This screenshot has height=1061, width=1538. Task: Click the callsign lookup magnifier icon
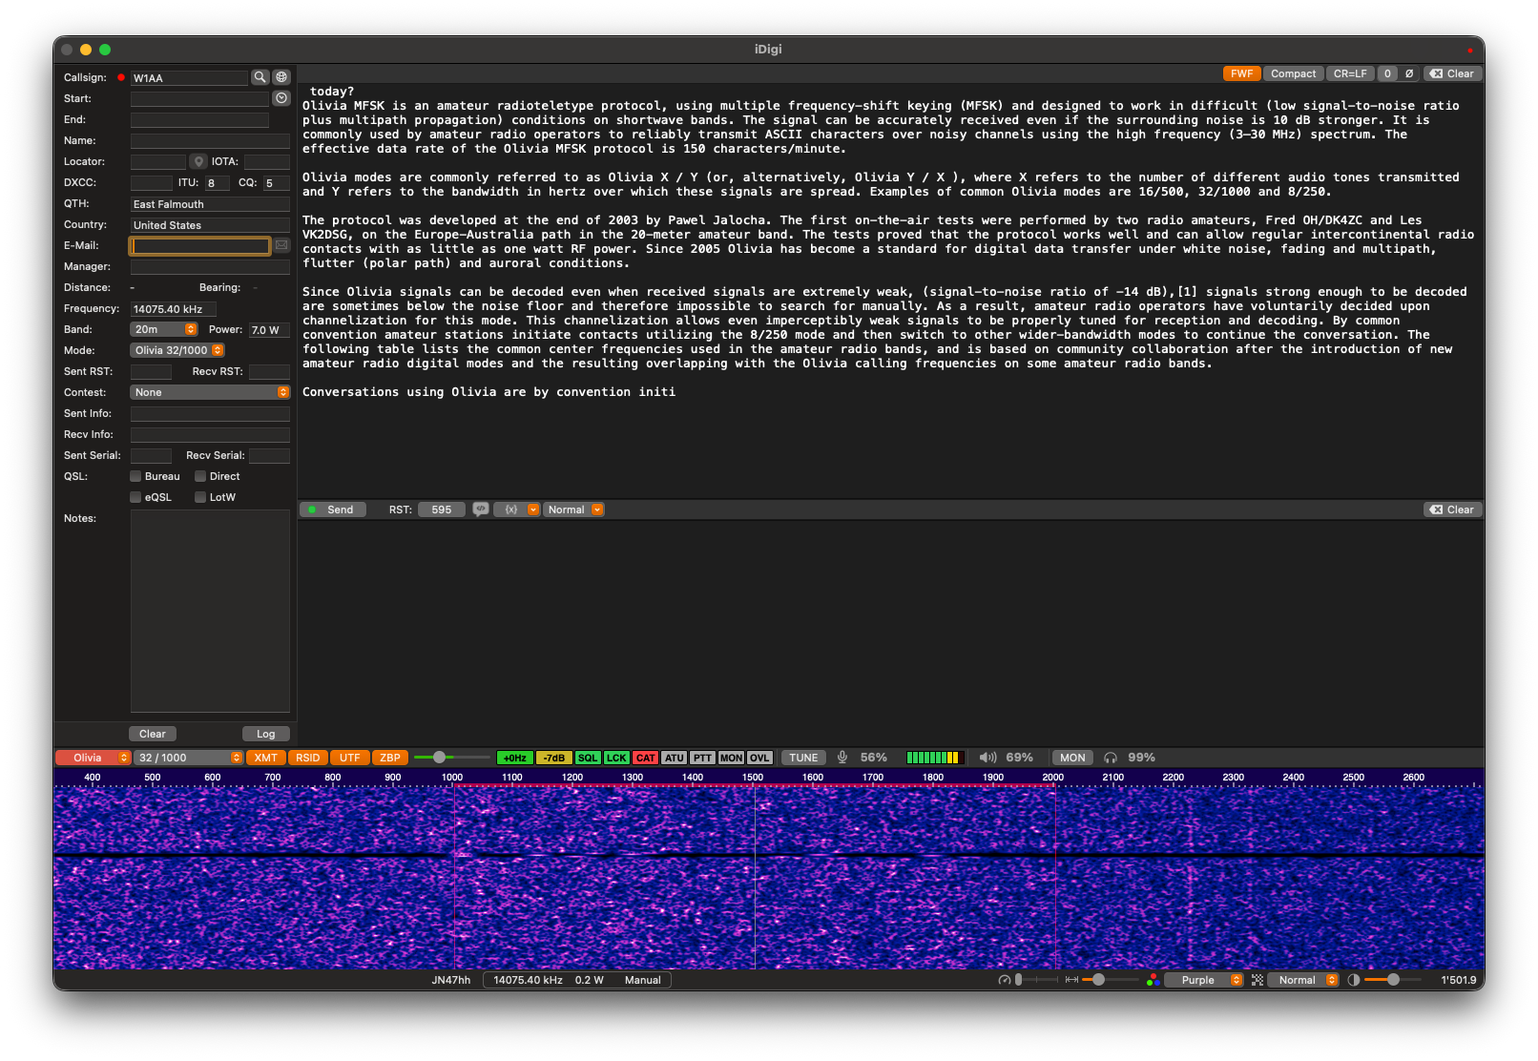260,77
